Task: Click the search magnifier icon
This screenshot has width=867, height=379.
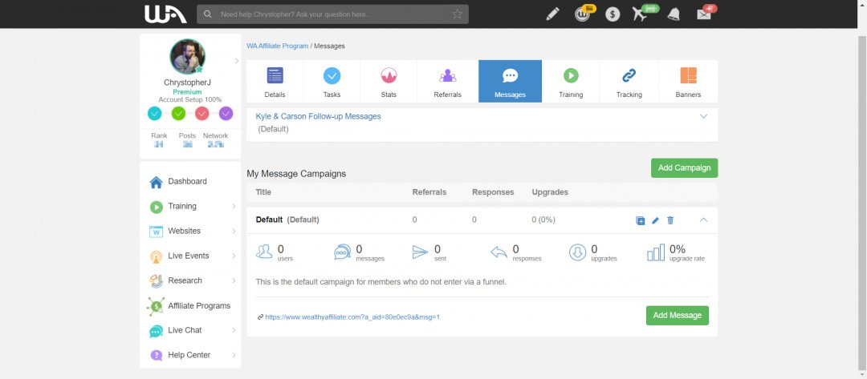Action: [x=208, y=14]
